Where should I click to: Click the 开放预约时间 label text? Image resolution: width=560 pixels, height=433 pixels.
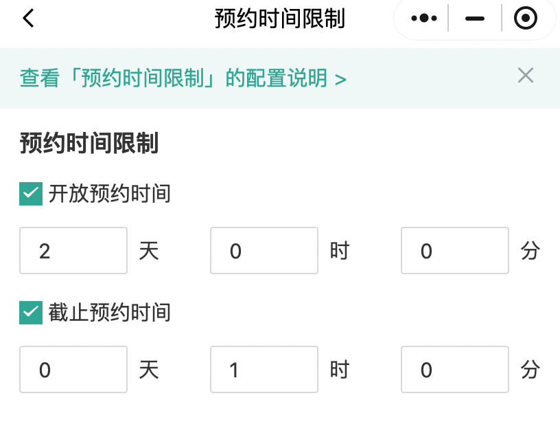click(x=109, y=194)
